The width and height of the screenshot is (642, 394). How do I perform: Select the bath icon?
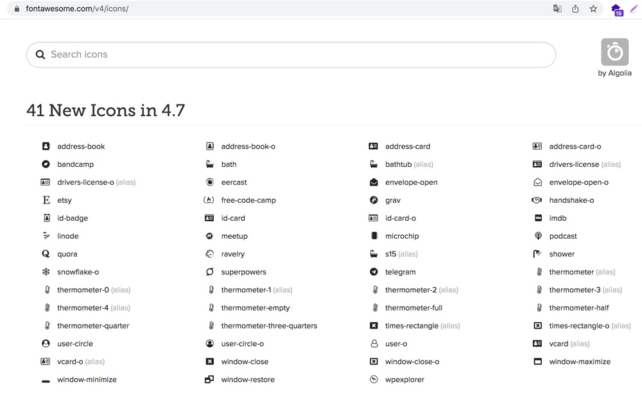click(210, 164)
